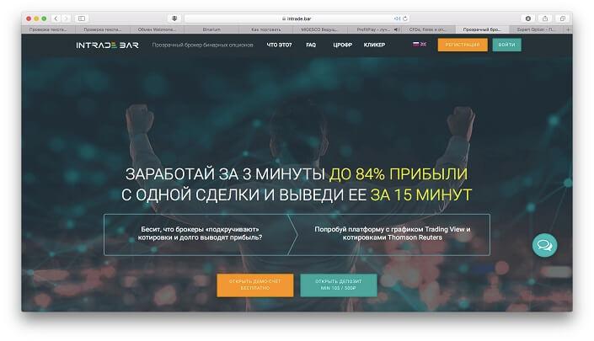
Task: Click the Intrade Bar logo
Action: (107, 45)
